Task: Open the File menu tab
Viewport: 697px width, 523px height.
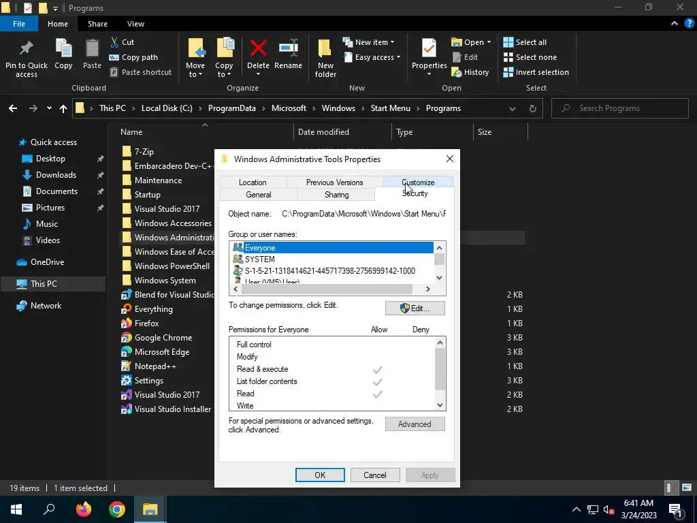Action: (19, 24)
